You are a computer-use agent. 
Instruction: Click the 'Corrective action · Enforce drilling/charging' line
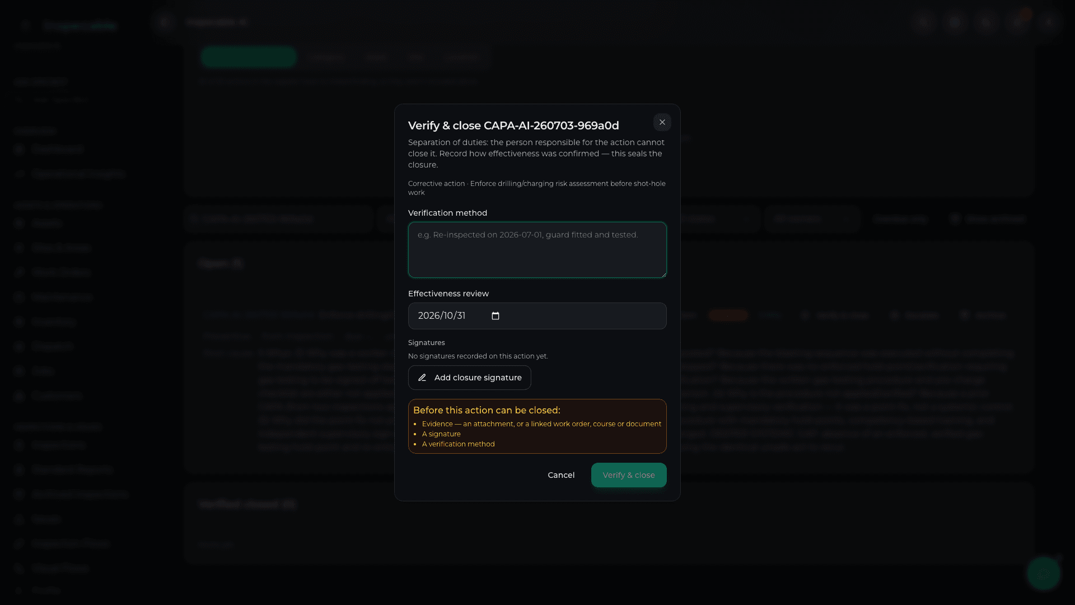[536, 188]
